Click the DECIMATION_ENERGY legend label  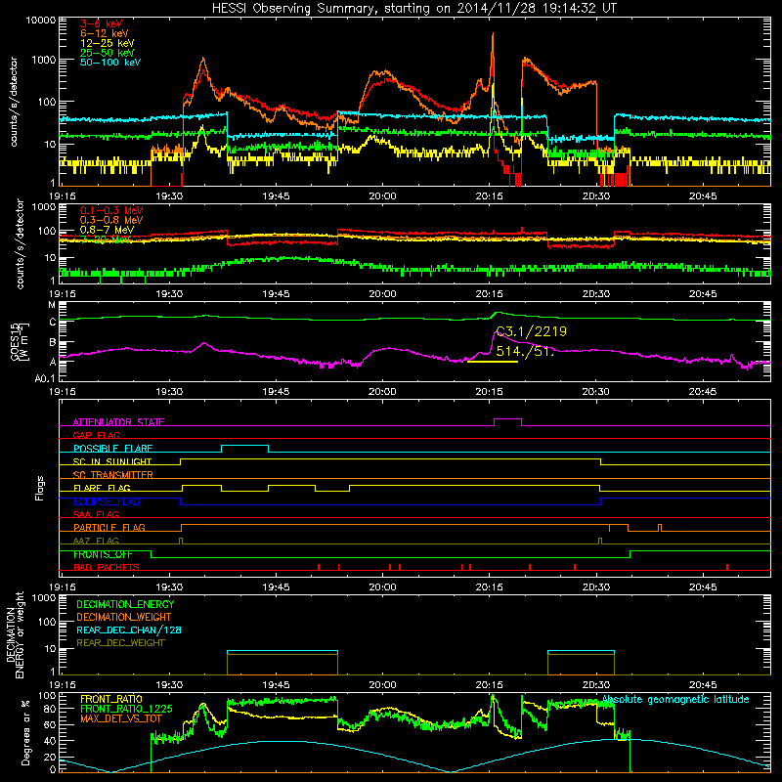(125, 604)
